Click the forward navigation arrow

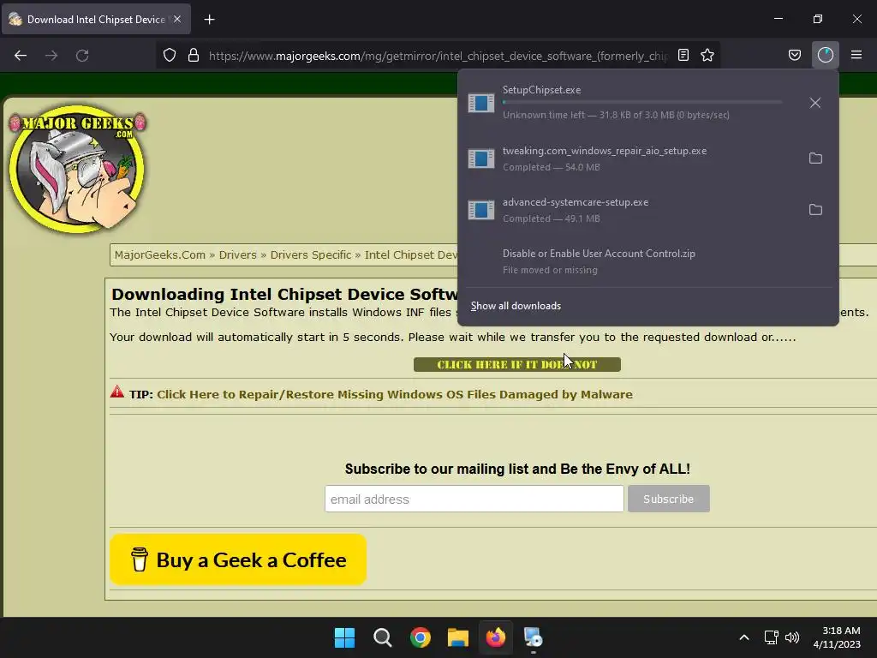(51, 56)
